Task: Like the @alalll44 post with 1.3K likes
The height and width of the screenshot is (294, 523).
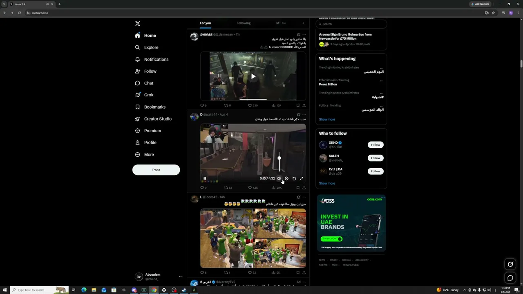Action: 253,188
